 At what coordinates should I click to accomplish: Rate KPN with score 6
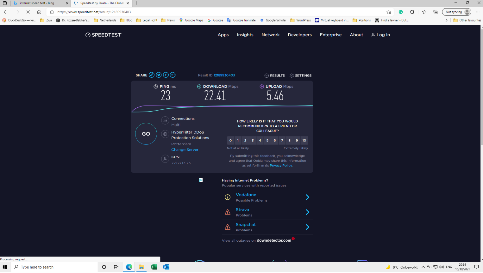[275, 140]
